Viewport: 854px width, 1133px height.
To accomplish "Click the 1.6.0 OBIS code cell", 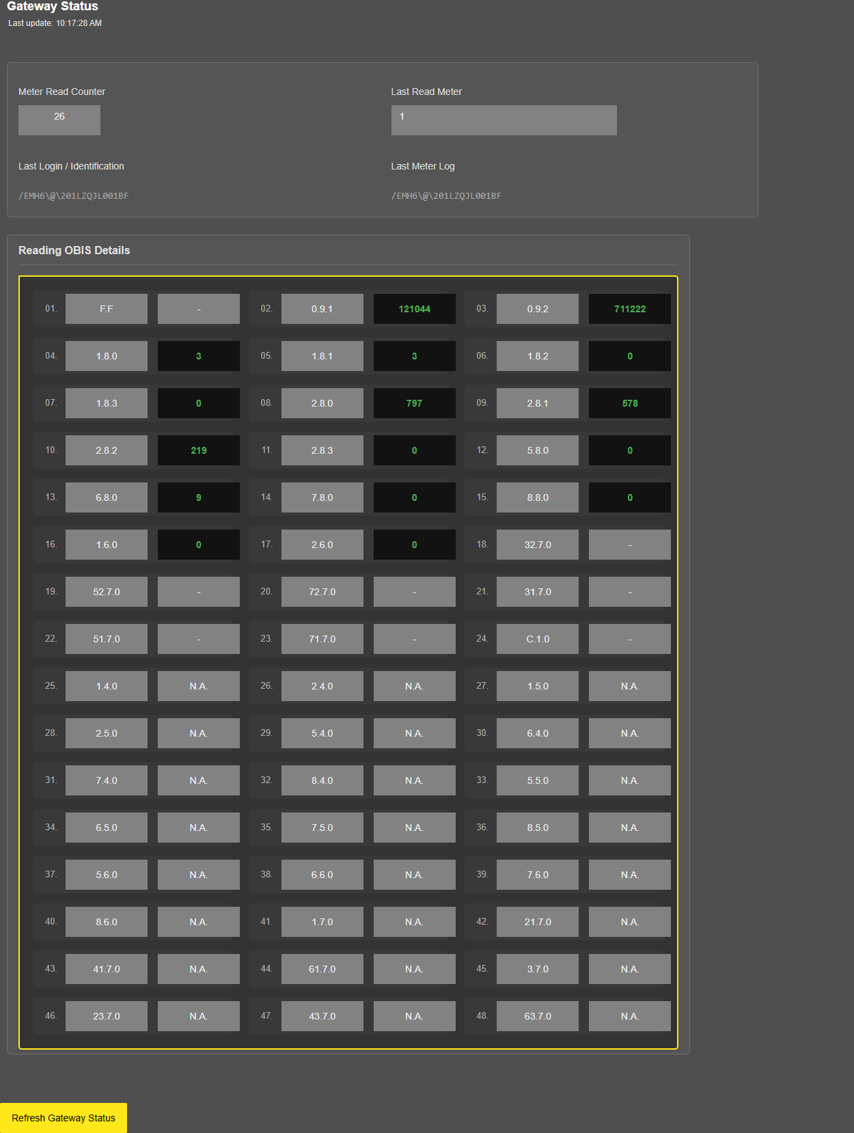I will (107, 545).
